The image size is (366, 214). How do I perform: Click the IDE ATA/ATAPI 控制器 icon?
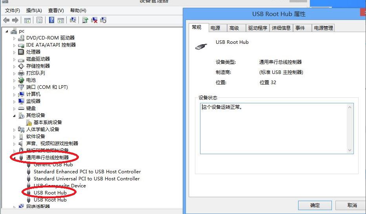tap(21, 45)
